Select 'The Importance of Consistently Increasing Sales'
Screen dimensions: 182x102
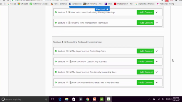(x=94, y=72)
